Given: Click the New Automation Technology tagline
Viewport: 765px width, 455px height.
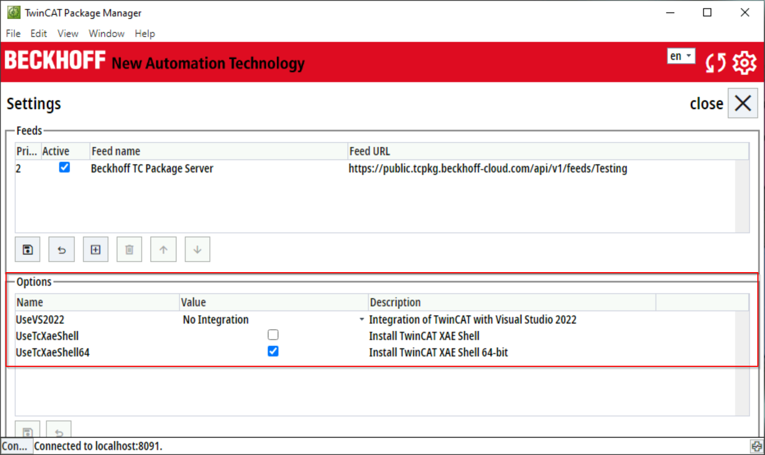Looking at the screenshot, I should point(208,64).
